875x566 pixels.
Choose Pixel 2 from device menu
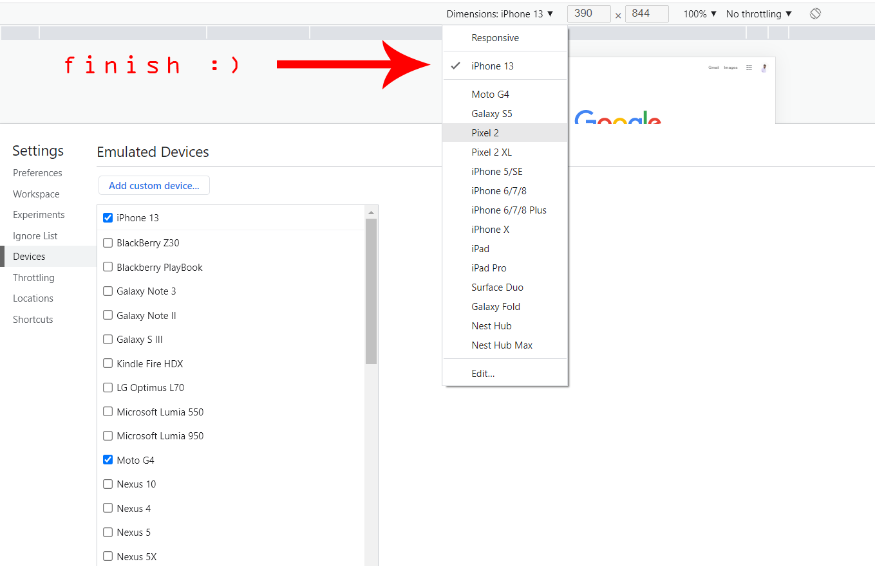(x=505, y=133)
